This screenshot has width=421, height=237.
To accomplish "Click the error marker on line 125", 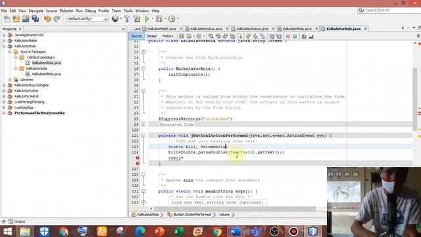I will [x=137, y=158].
